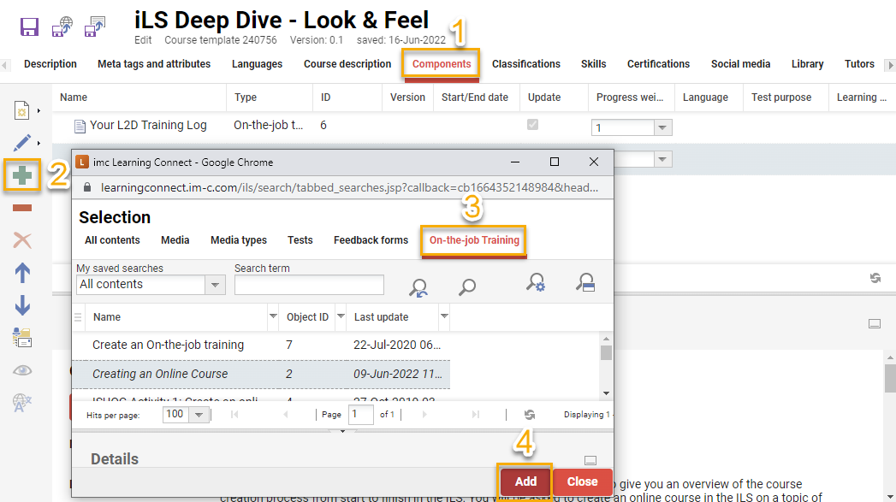This screenshot has height=502, width=896.
Task: Click the green plus add component icon
Action: pos(23,175)
